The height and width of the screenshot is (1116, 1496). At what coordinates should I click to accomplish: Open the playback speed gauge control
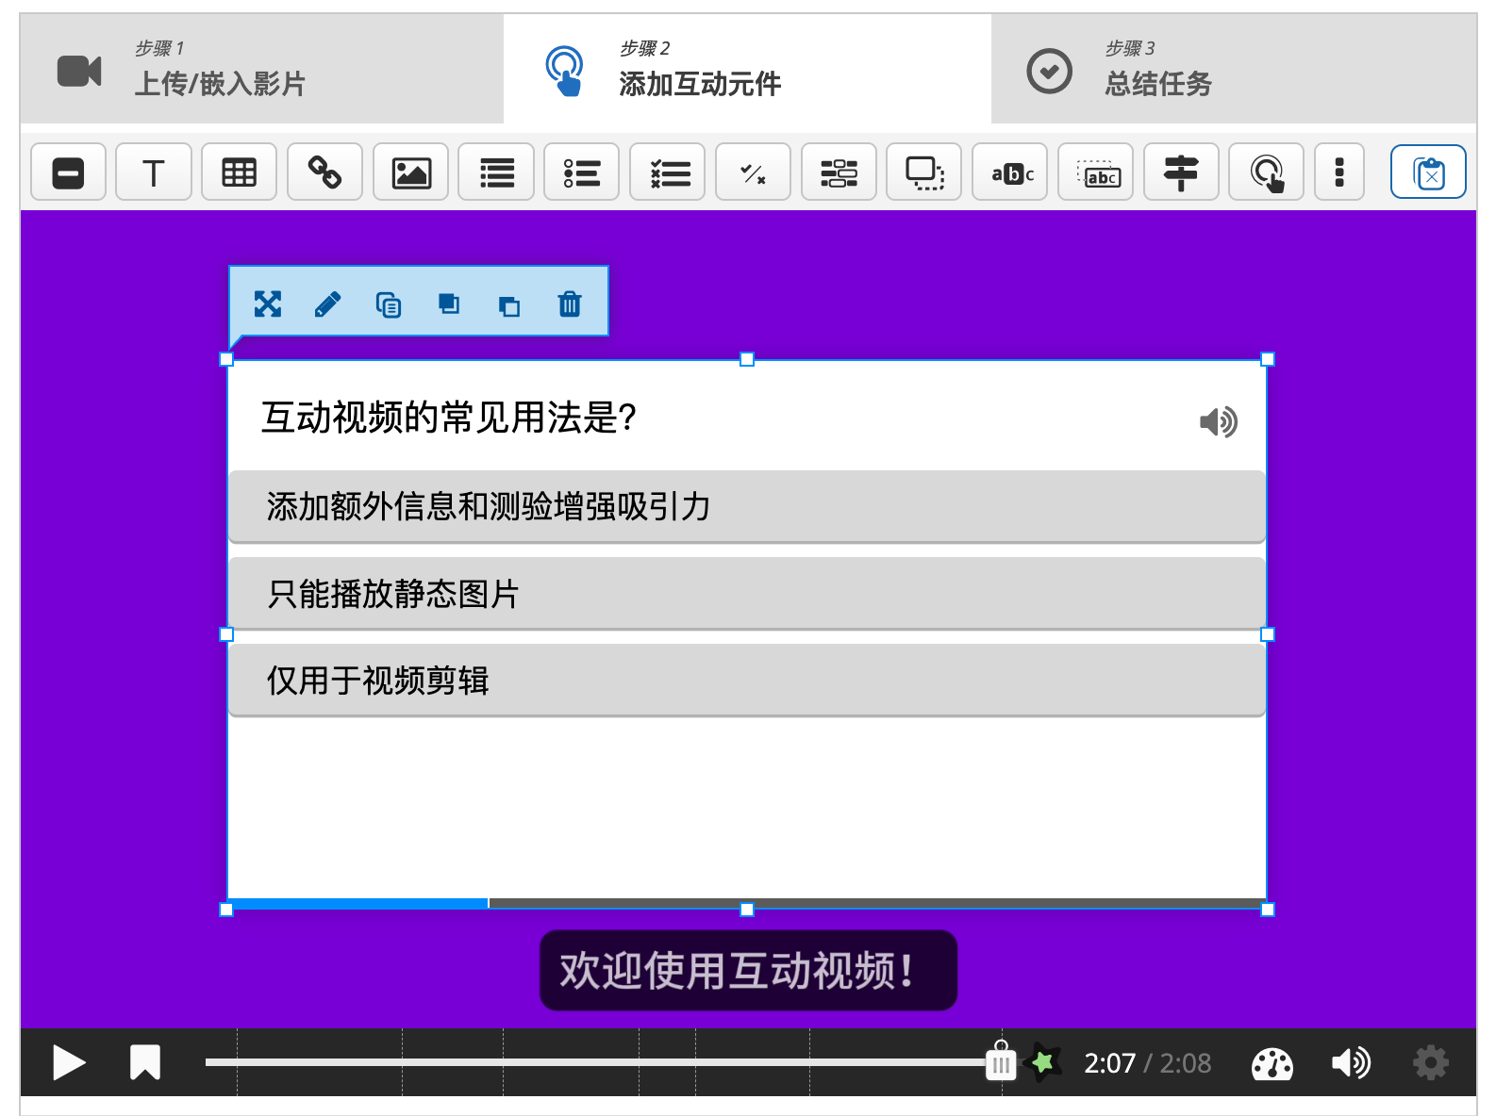pos(1272,1063)
